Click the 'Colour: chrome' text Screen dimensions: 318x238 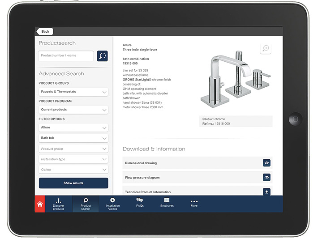point(214,119)
